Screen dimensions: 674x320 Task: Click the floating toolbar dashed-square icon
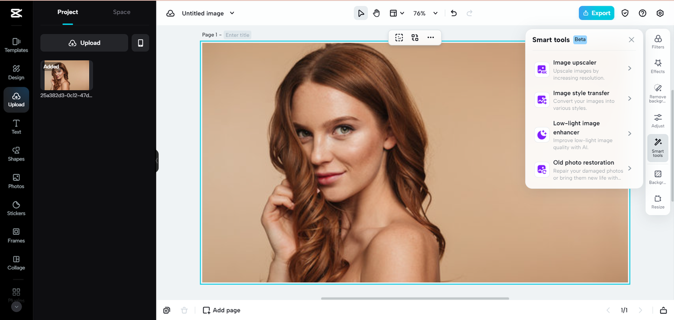[399, 37]
